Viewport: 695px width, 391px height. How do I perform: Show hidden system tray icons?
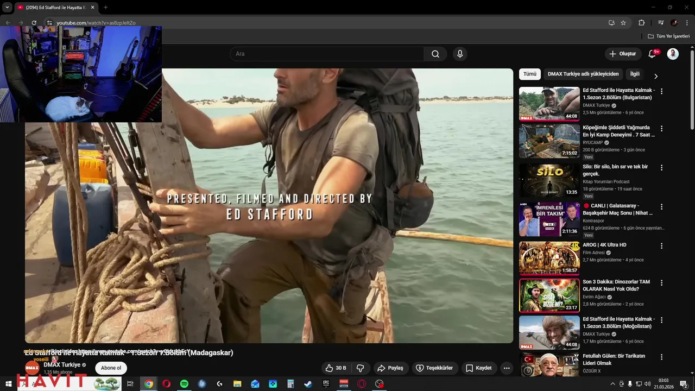pyautogui.click(x=613, y=384)
